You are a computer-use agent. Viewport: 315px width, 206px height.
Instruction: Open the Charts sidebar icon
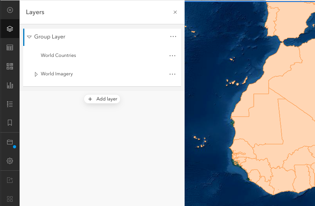pyautogui.click(x=10, y=85)
